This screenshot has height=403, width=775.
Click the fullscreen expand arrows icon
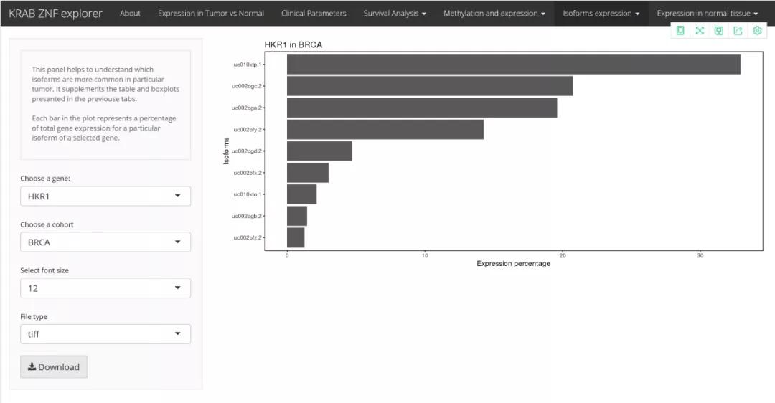(x=700, y=31)
